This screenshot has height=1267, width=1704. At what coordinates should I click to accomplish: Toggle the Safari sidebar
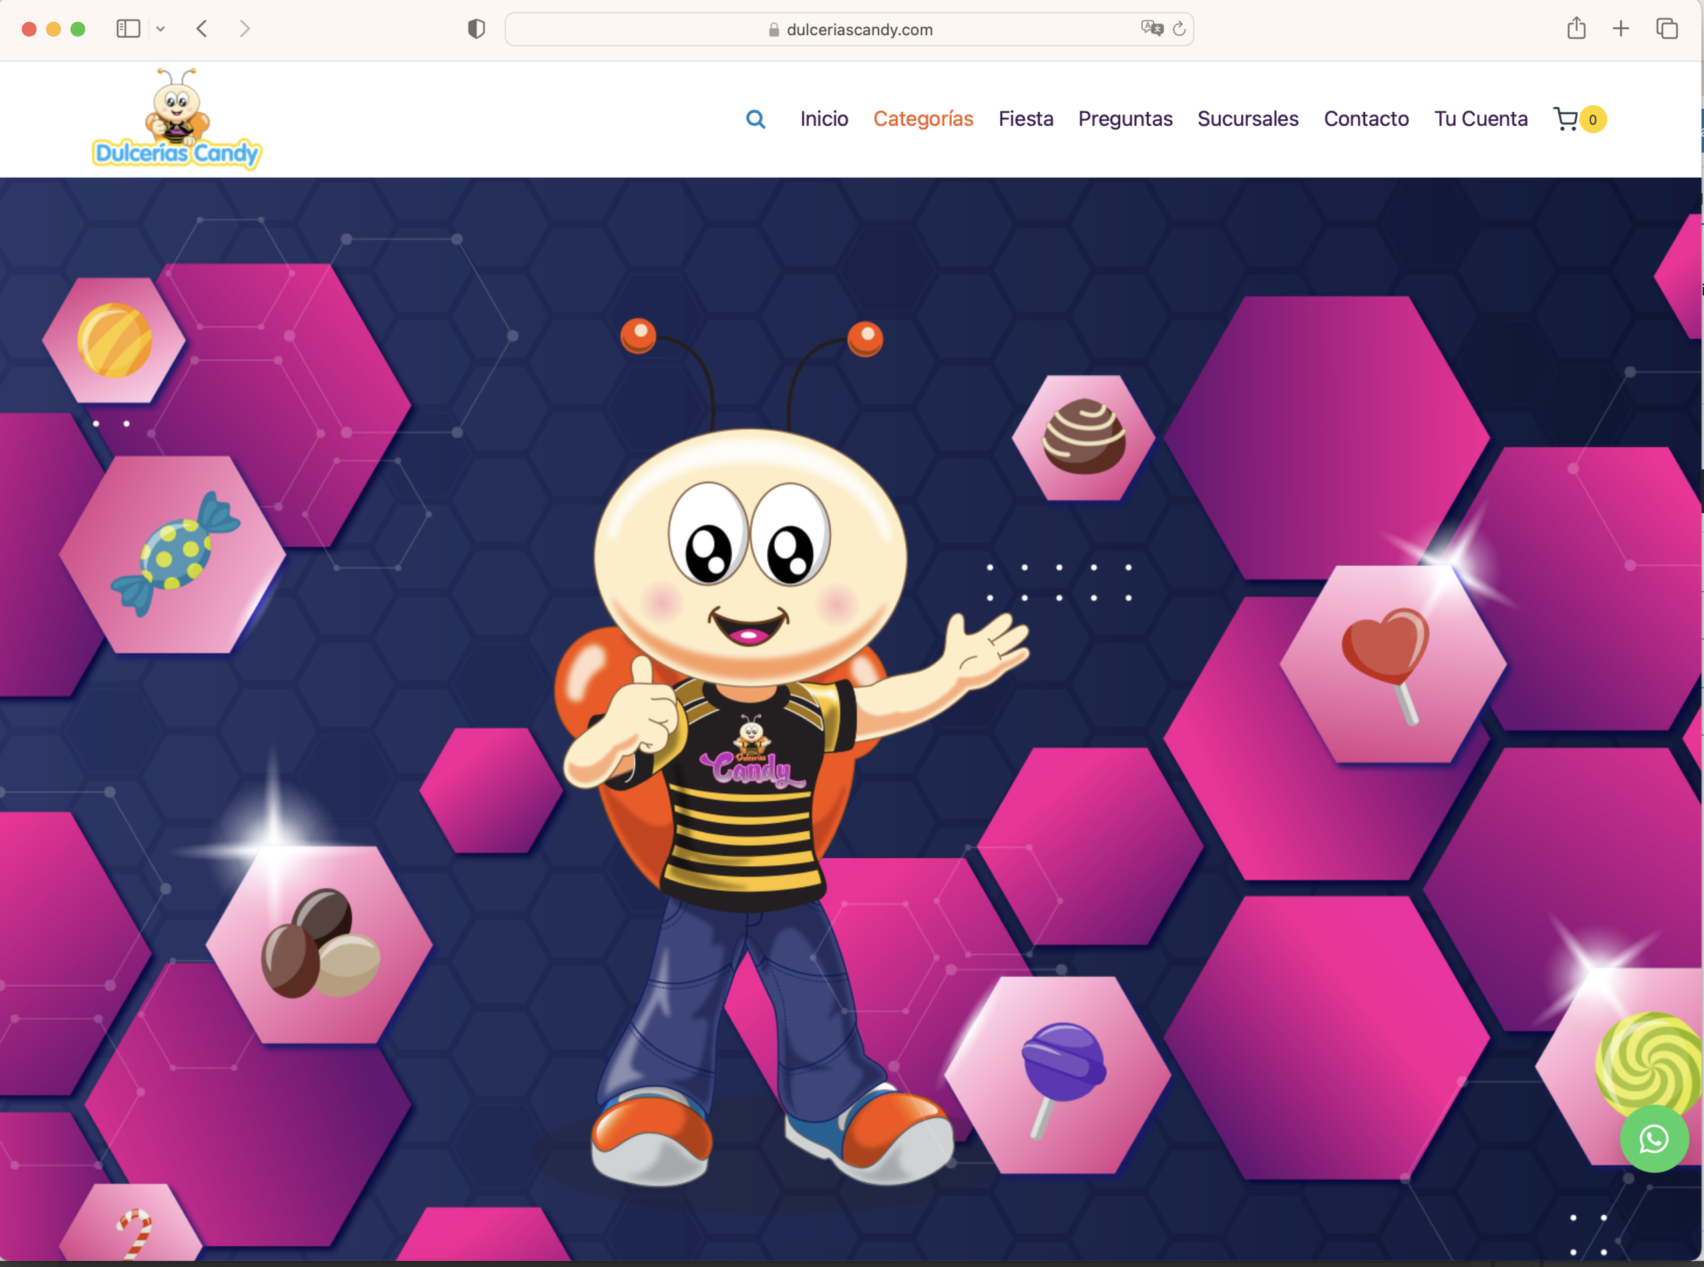[127, 29]
